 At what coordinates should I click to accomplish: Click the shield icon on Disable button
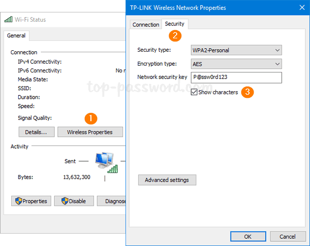[x=64, y=201]
